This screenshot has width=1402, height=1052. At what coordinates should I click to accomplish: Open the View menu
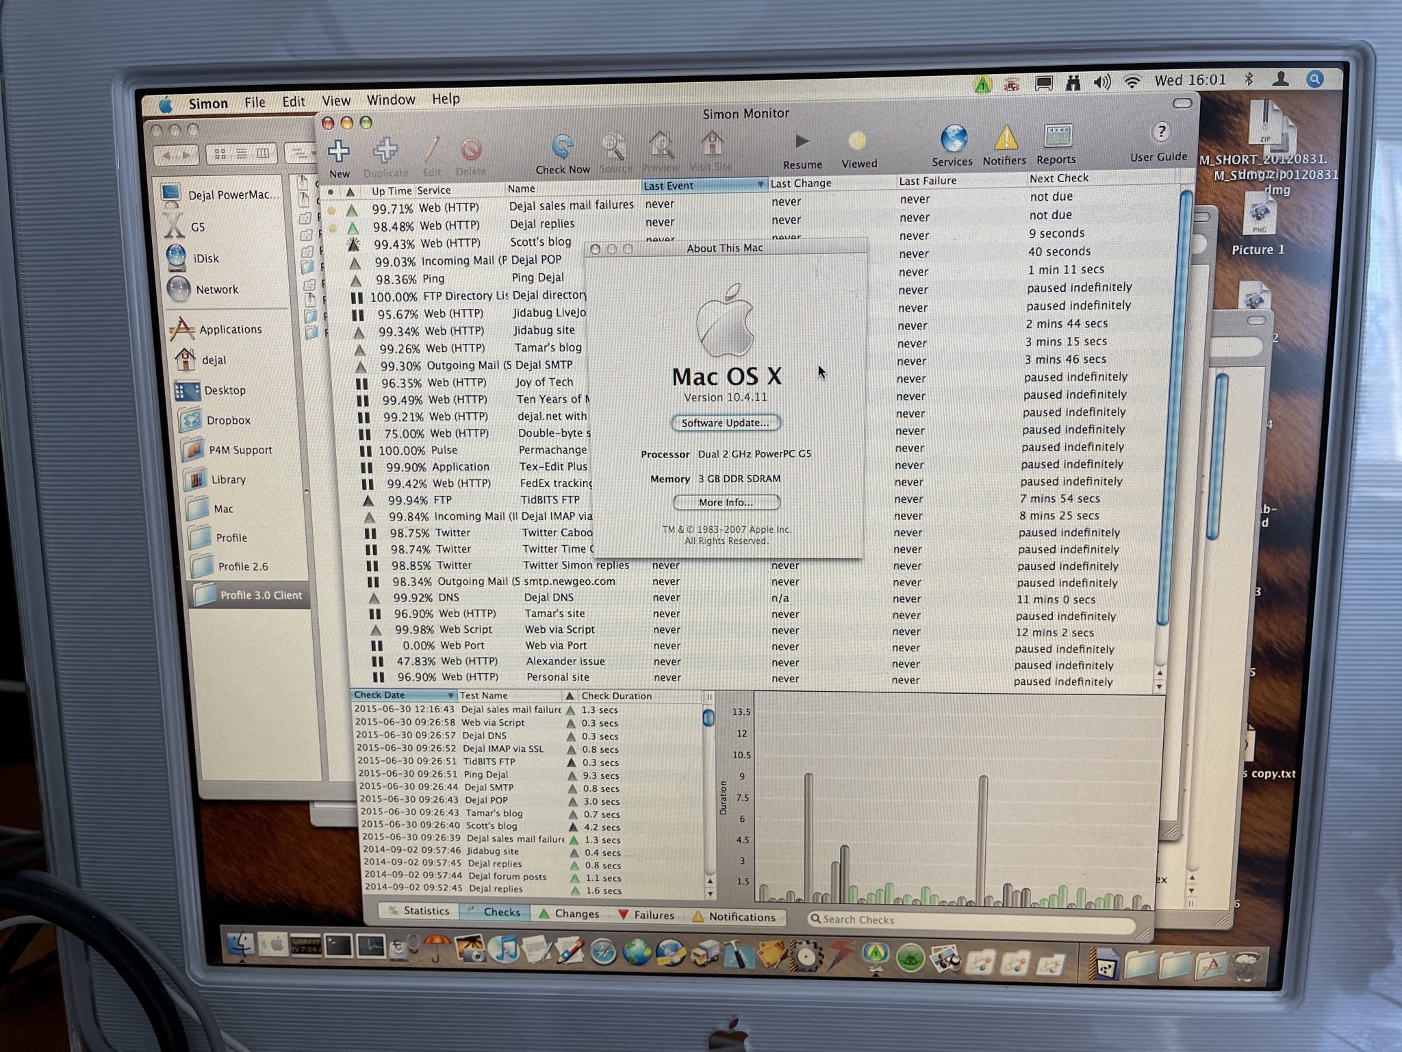(335, 101)
